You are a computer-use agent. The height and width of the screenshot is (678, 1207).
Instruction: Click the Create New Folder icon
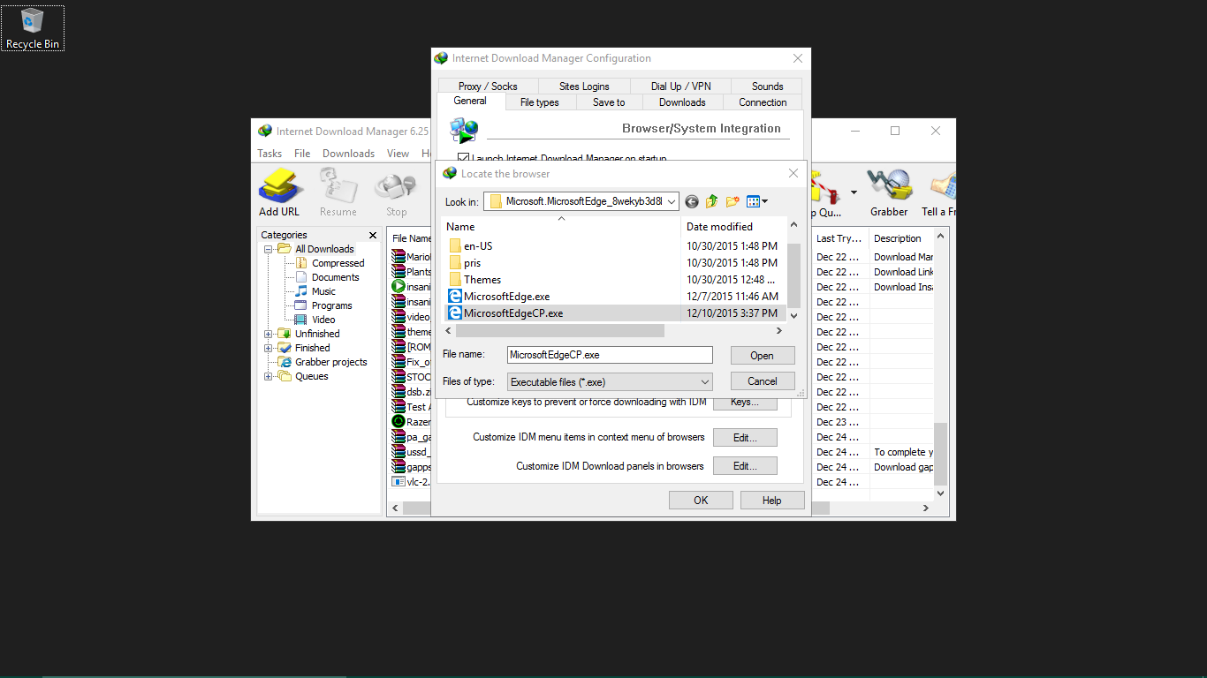point(732,201)
